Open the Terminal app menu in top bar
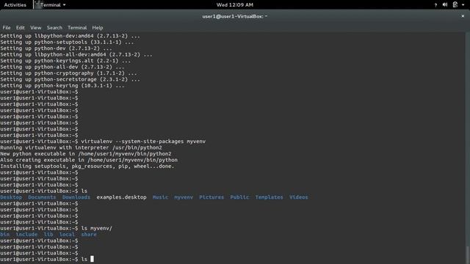This screenshot has width=470, height=264. click(x=53, y=5)
